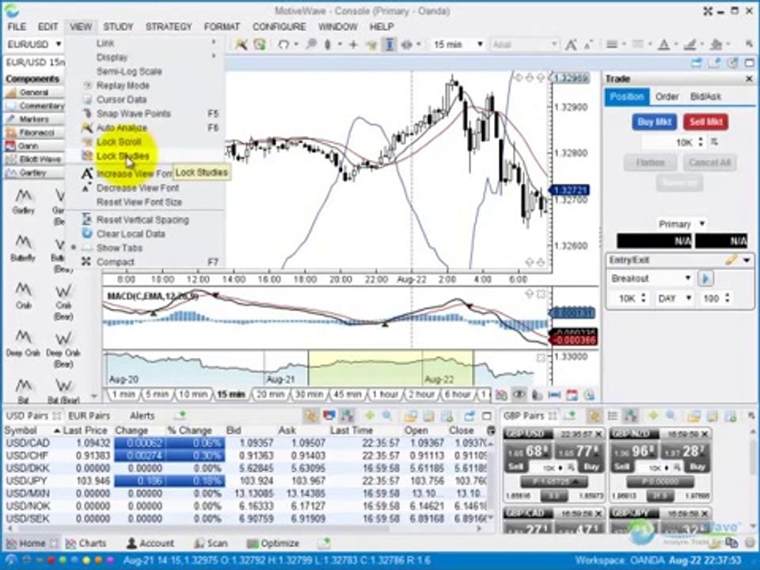Toggle Cursor Data in the View menu

[121, 100]
